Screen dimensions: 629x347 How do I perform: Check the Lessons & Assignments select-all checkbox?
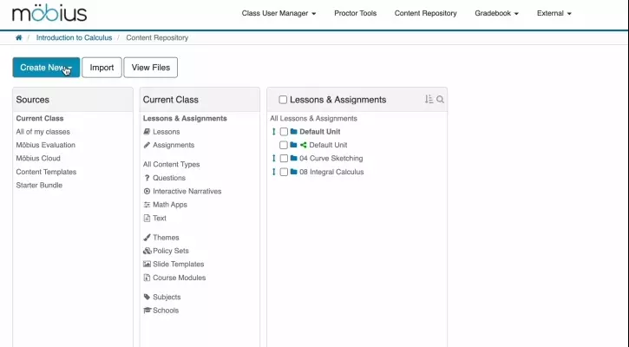pos(283,101)
